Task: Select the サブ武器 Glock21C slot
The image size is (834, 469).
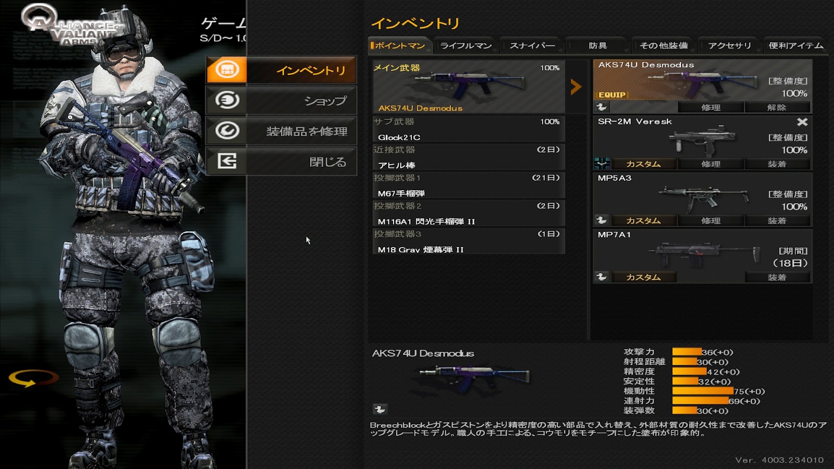Action: tap(469, 129)
